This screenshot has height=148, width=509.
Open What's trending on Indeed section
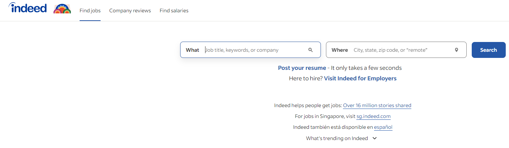(x=337, y=138)
